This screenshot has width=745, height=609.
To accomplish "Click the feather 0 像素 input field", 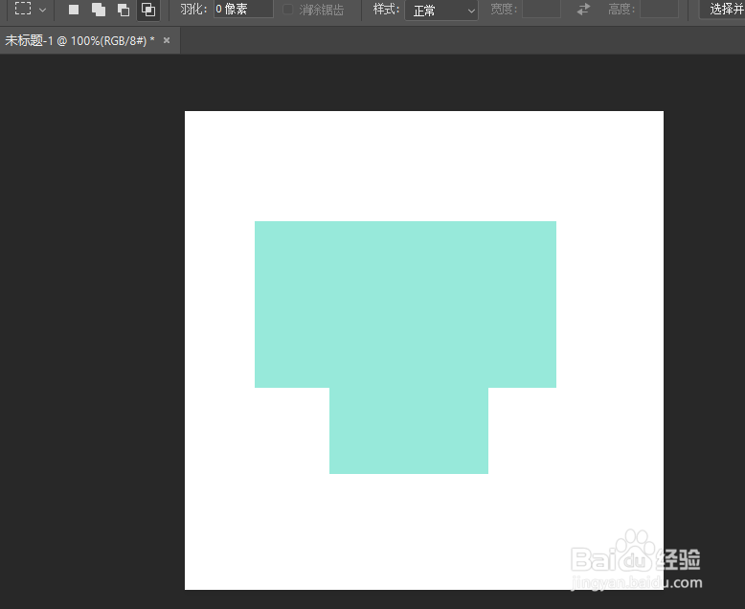I will coord(243,9).
